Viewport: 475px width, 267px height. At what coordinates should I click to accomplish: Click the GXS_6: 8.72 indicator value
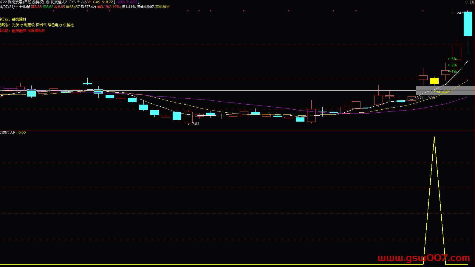pyautogui.click(x=103, y=2)
